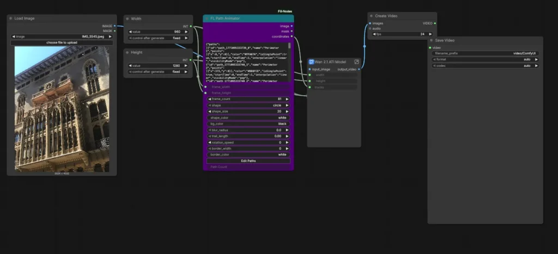This screenshot has height=254, width=558.
Task: Click the Height node collapse dot
Action: [128, 53]
